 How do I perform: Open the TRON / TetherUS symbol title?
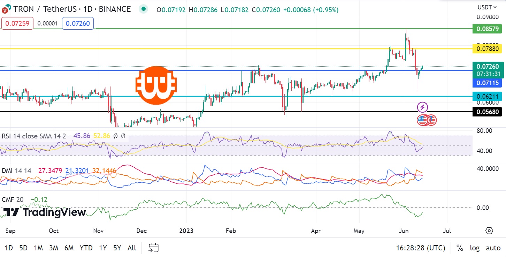pos(71,9)
